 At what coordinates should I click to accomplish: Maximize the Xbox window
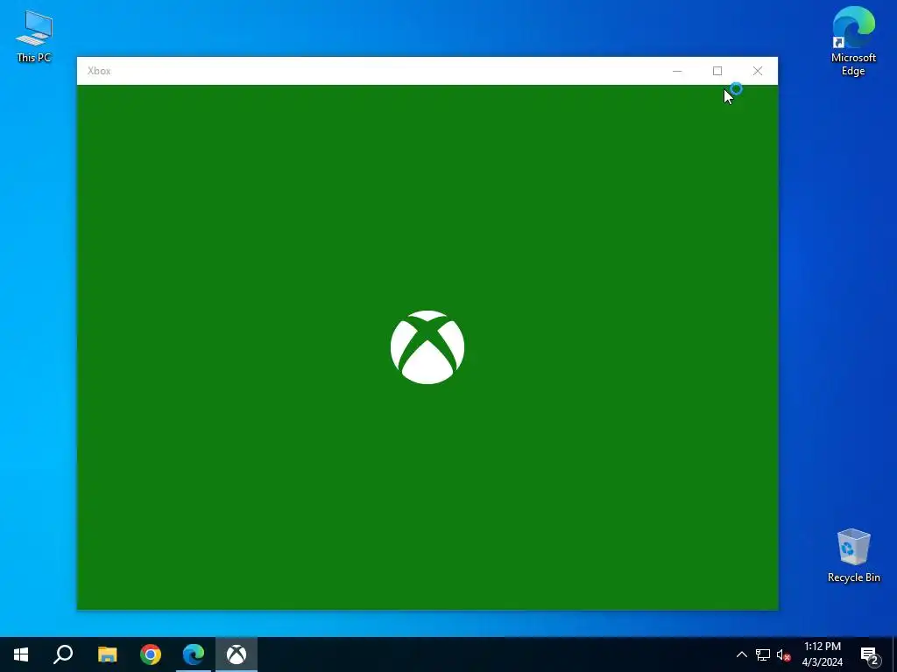tap(717, 71)
